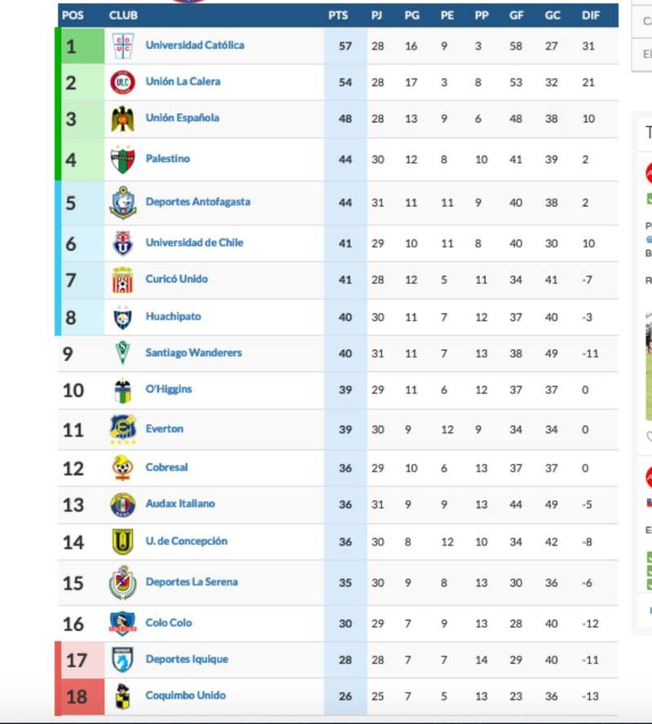
Task: Click the Huachipato club logo
Action: [122, 317]
